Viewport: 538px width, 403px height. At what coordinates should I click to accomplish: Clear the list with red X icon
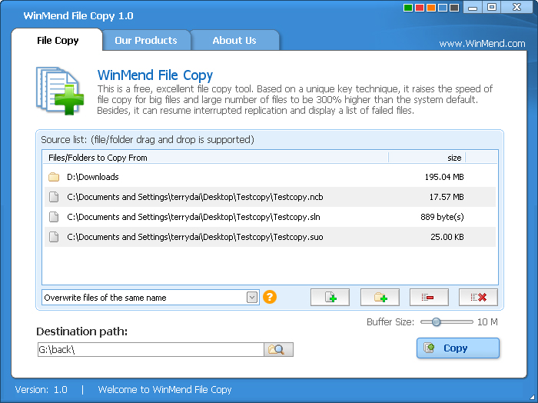[478, 297]
